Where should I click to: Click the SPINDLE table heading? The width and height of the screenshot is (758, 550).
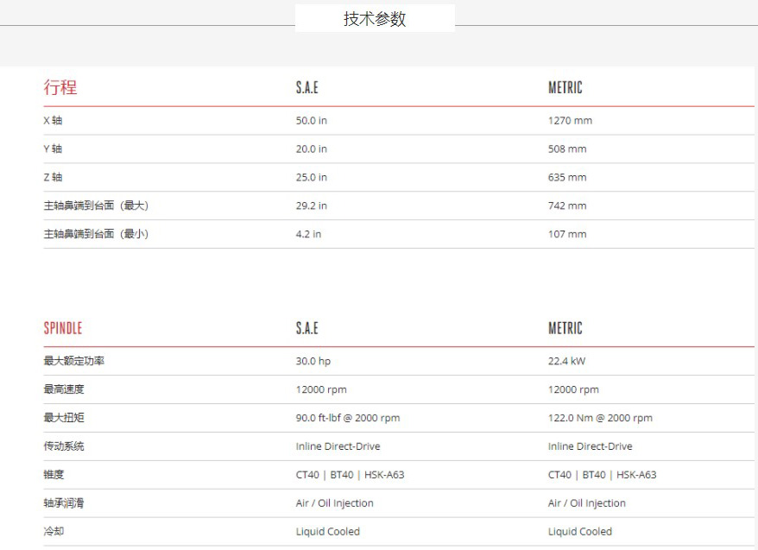click(63, 328)
